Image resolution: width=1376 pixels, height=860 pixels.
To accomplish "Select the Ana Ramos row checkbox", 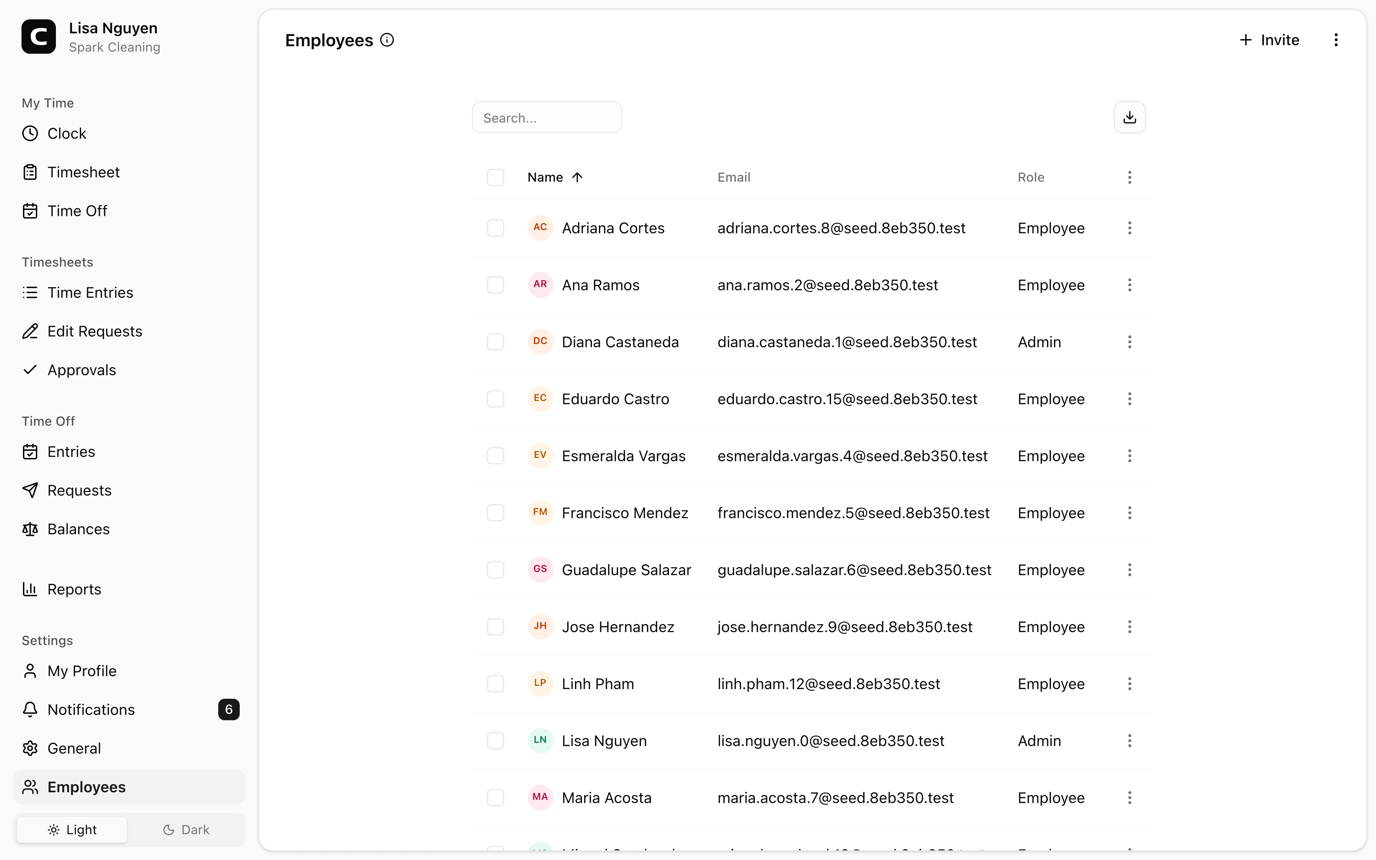I will pos(495,285).
